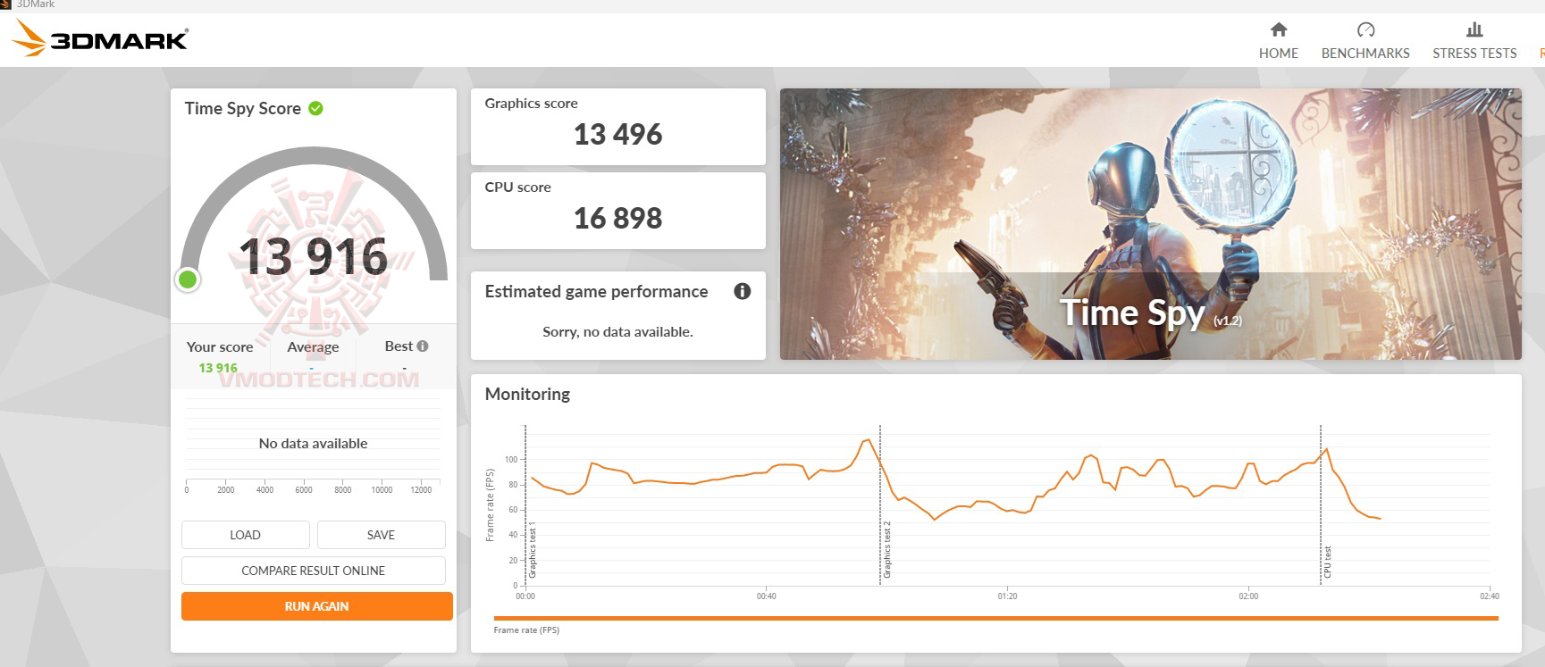Click the orange RUN AGAIN button
The width and height of the screenshot is (1545, 667).
(317, 606)
